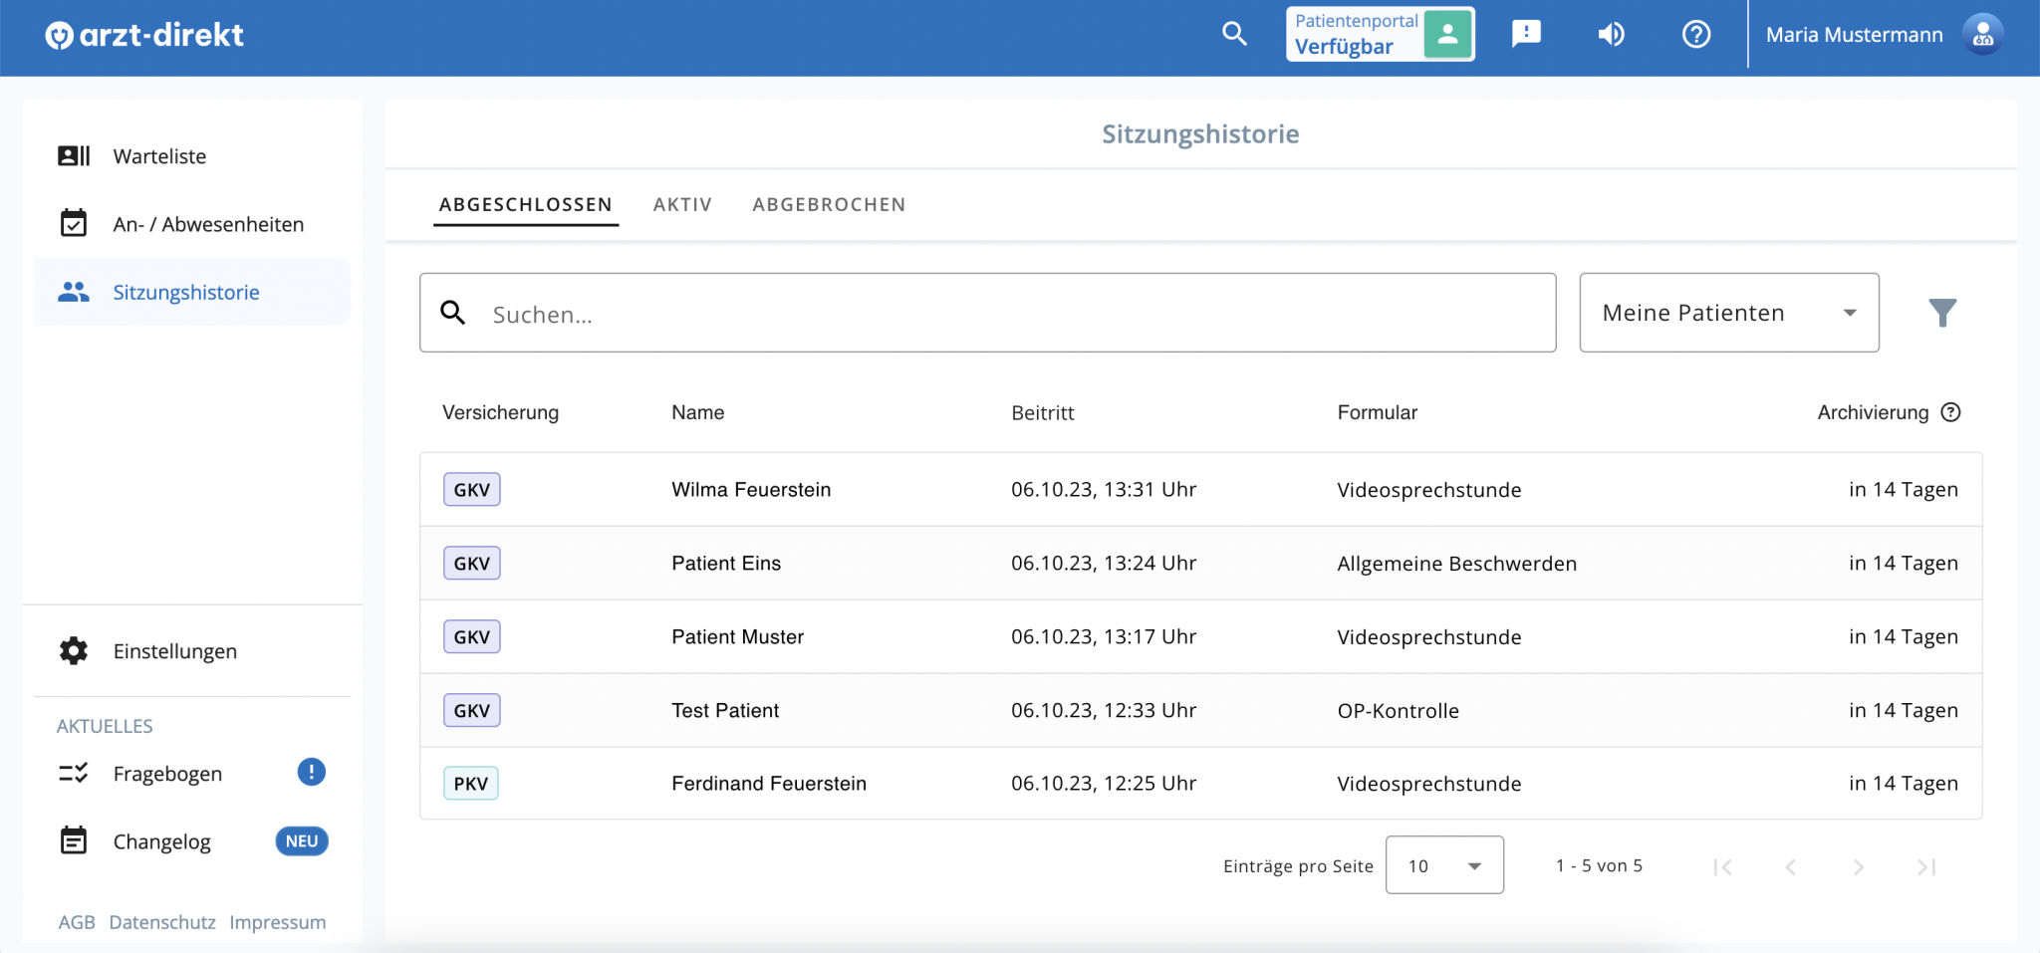Click the Warteliste sidebar icon
This screenshot has height=953, width=2040.
click(x=74, y=155)
